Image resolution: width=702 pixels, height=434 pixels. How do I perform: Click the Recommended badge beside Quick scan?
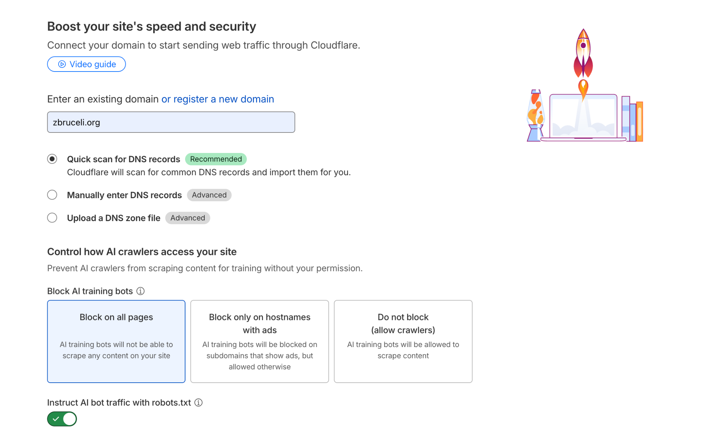coord(216,159)
